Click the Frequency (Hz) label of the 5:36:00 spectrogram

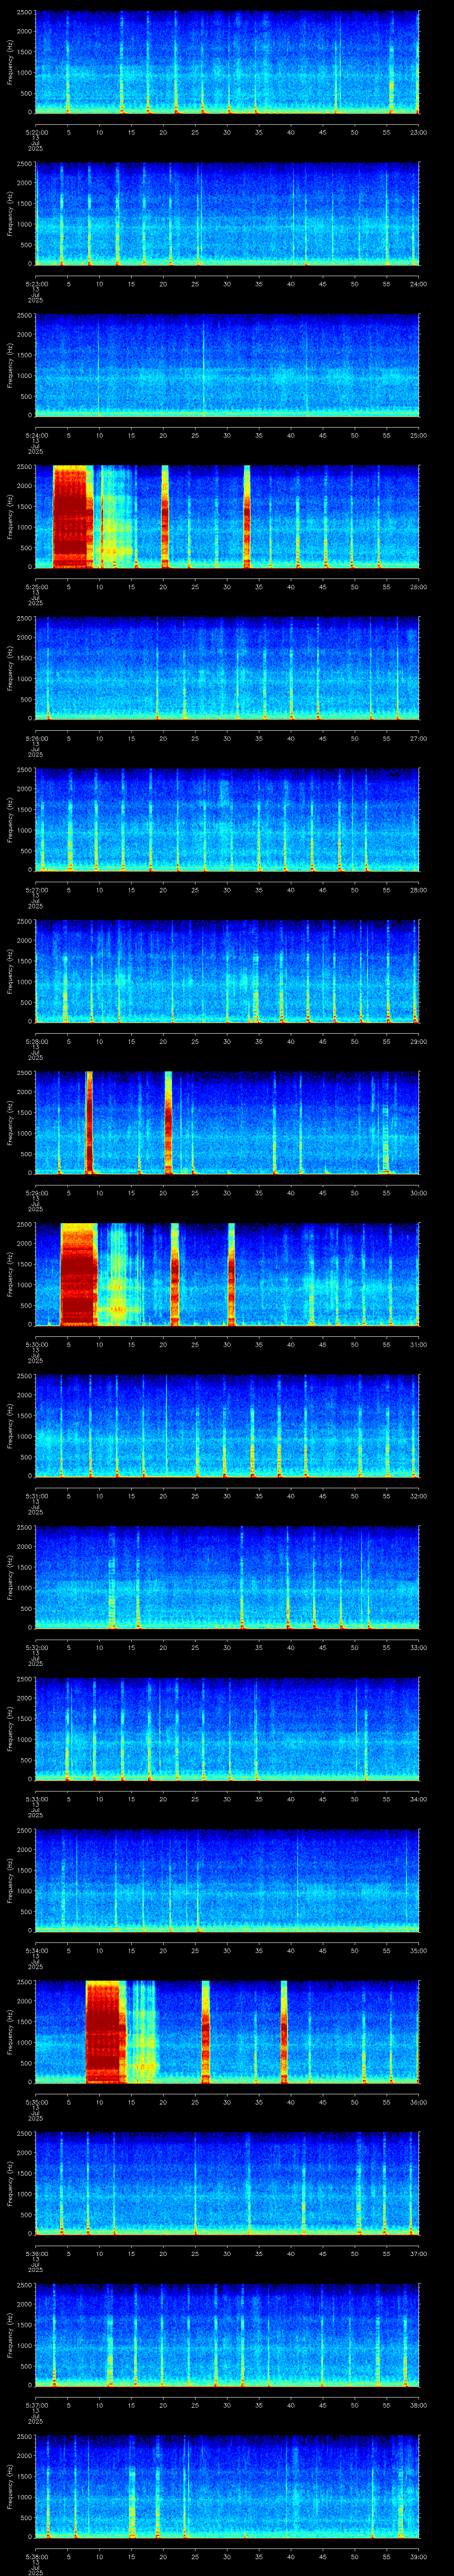pyautogui.click(x=10, y=2183)
